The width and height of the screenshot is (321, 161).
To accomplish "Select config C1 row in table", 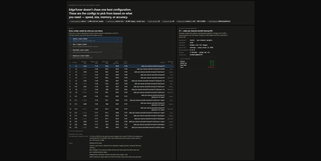I will pos(121,66).
